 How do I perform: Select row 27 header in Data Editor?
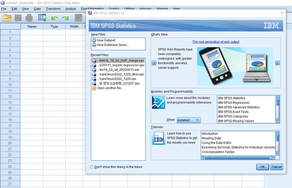pos(10,184)
